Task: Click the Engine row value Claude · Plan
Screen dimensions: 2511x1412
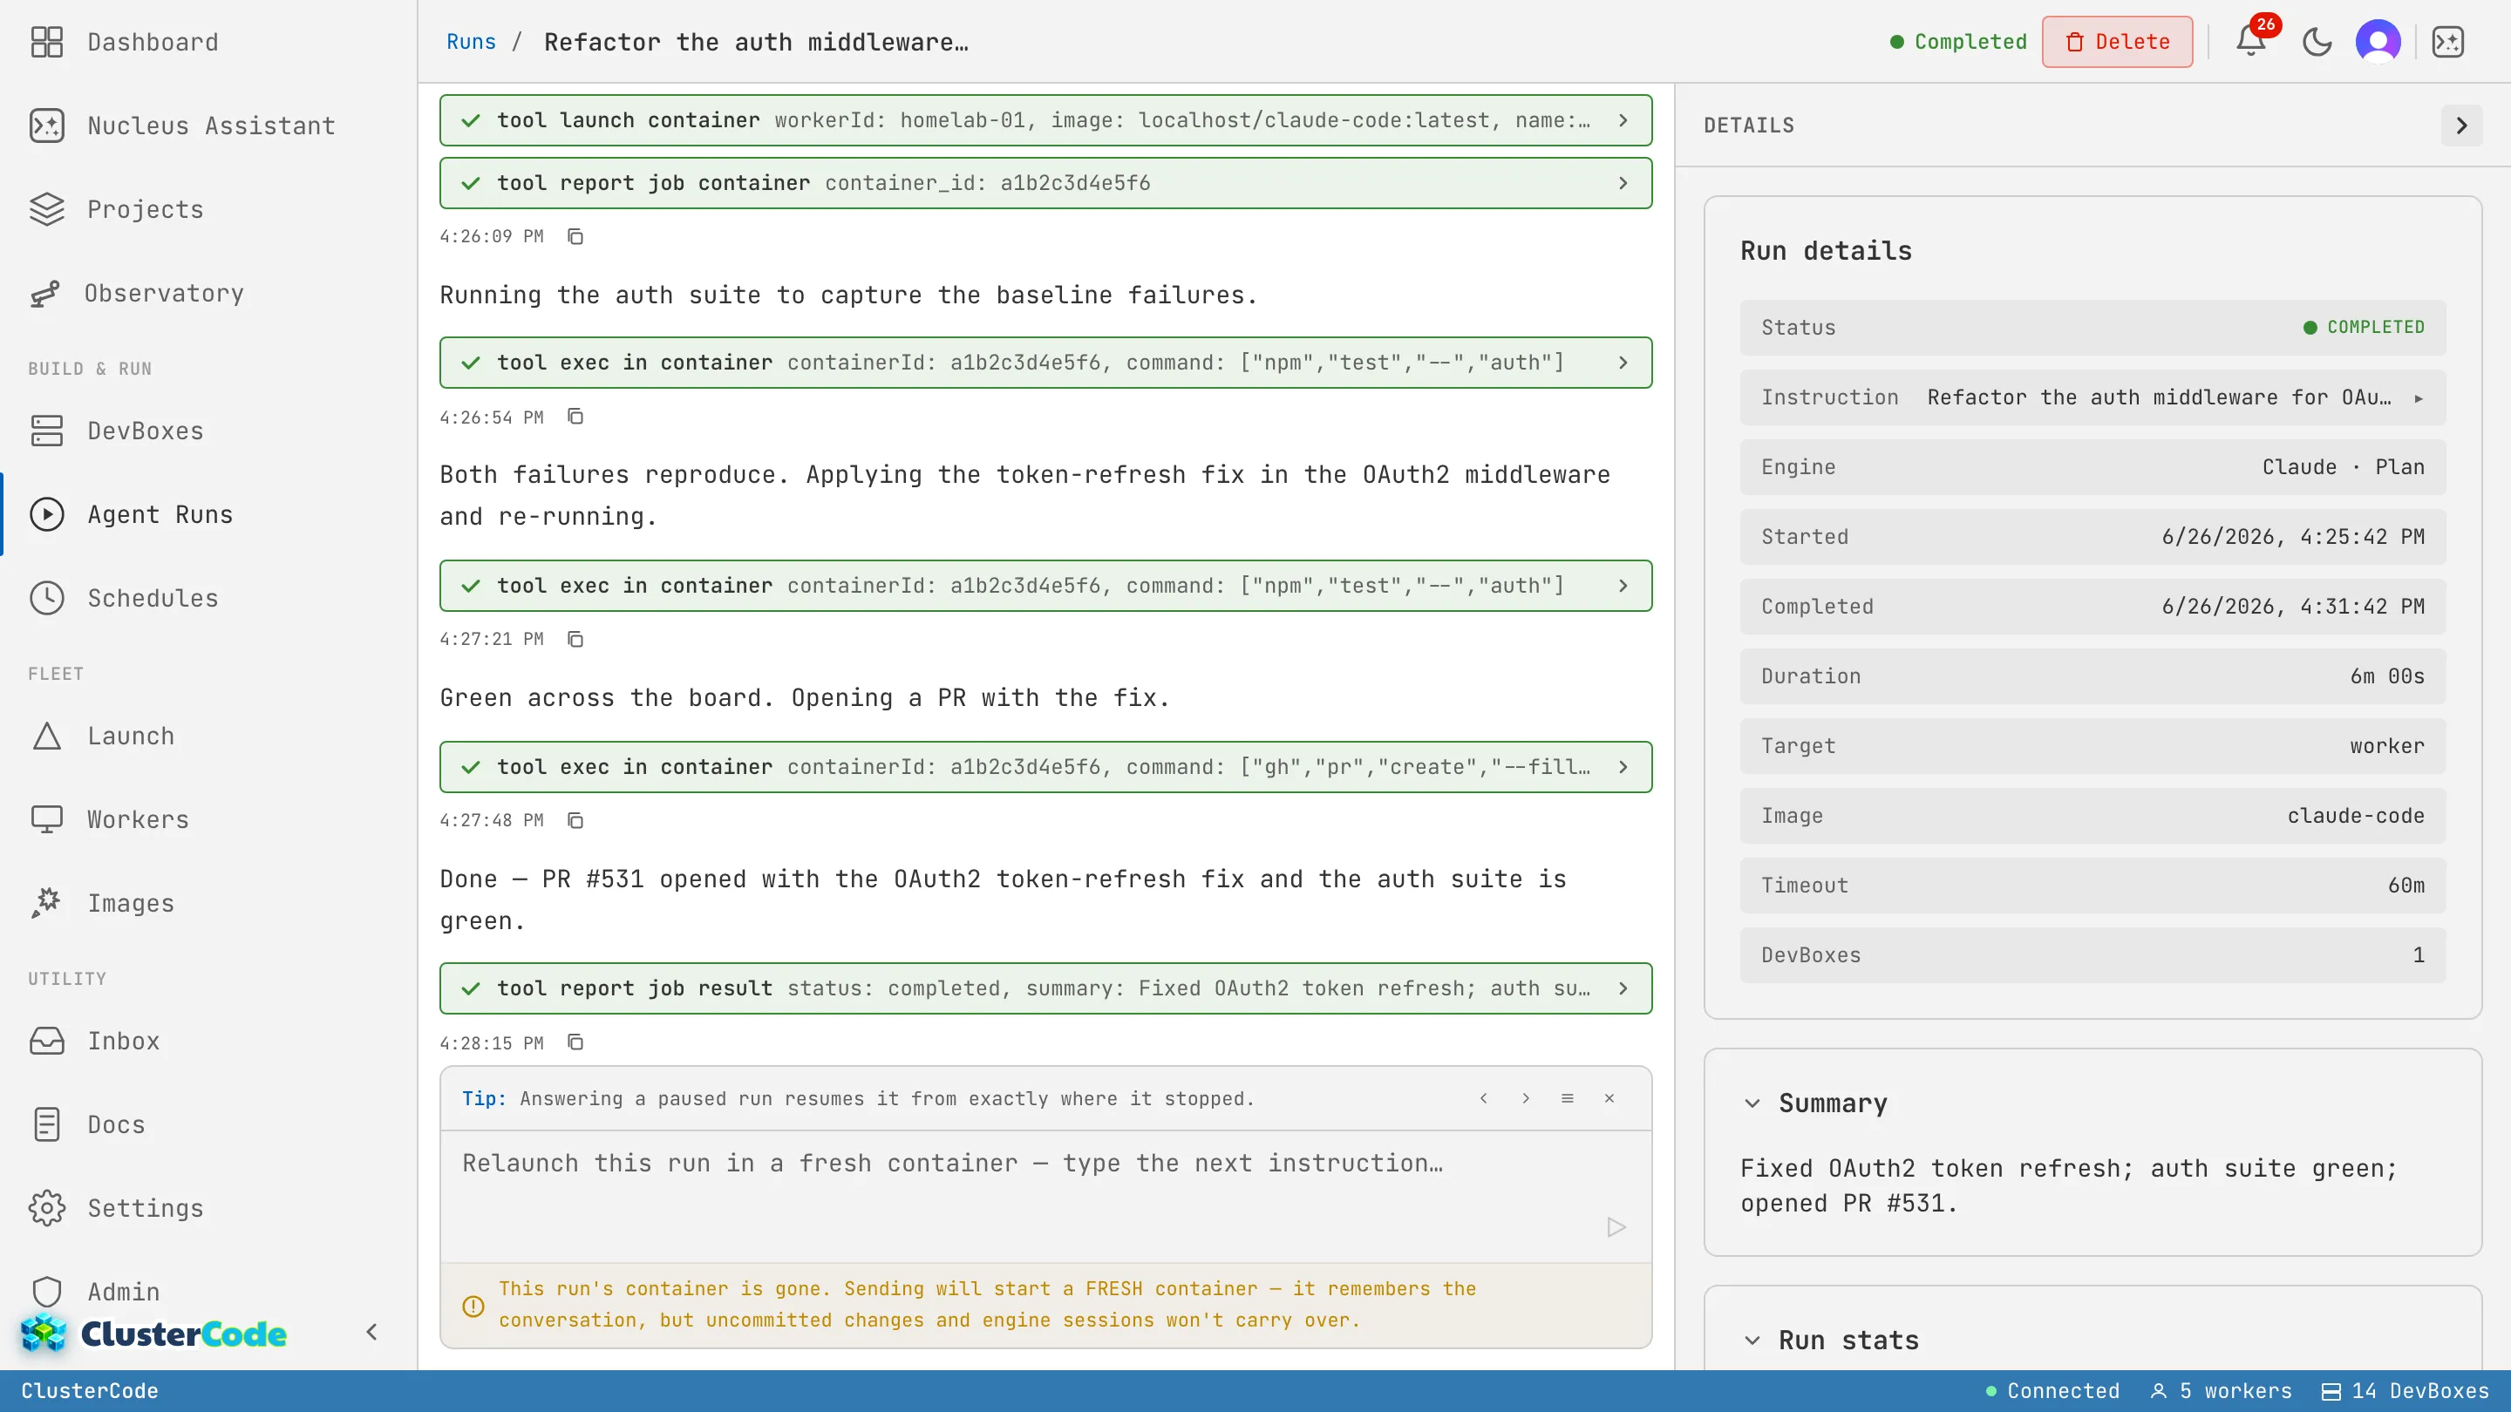Action: (x=2343, y=467)
